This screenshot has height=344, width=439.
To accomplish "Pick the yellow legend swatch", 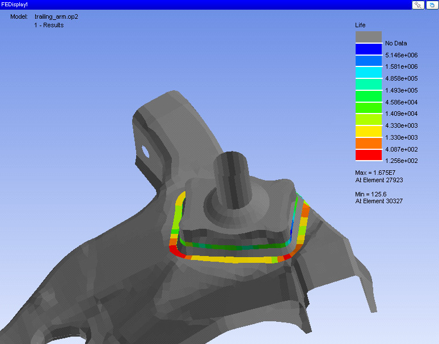I will pyautogui.click(x=369, y=131).
